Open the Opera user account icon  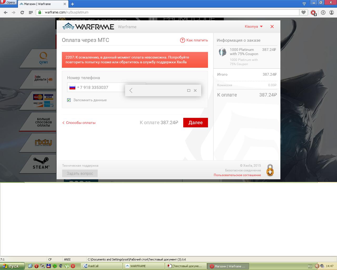(331, 12)
